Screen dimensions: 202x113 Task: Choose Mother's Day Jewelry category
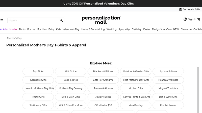pyautogui.click(x=71, y=88)
